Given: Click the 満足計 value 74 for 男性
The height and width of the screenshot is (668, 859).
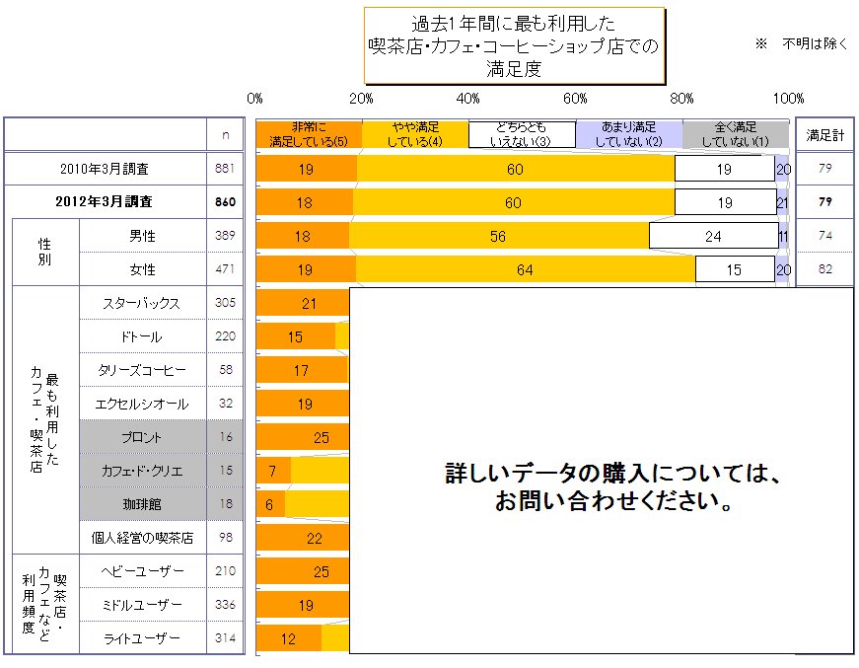Looking at the screenshot, I should (x=825, y=235).
